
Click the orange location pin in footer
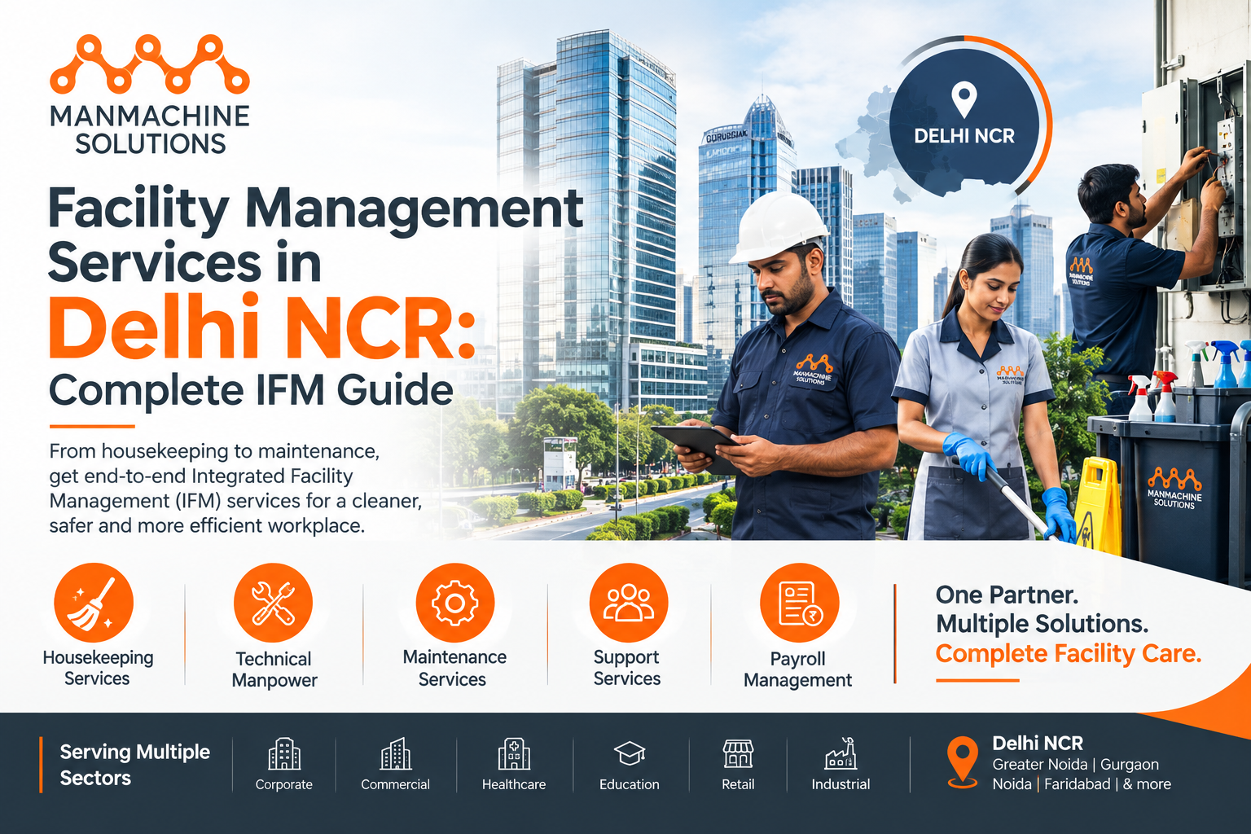[x=963, y=762]
